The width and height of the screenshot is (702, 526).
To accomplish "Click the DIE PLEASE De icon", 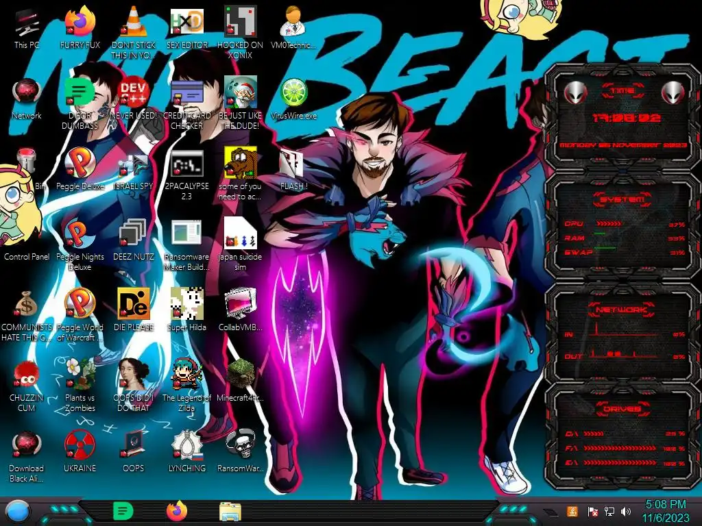I will [133, 303].
